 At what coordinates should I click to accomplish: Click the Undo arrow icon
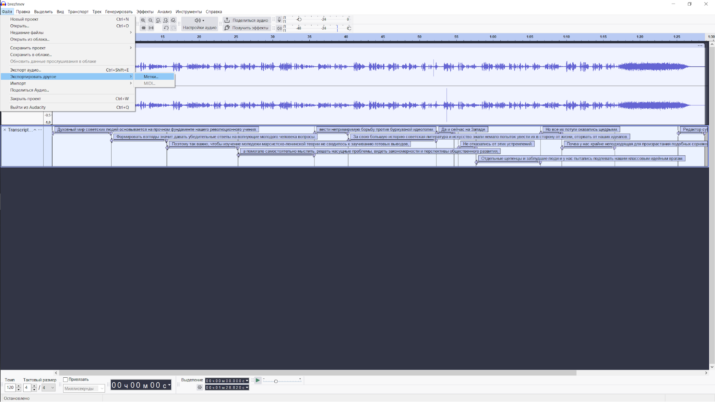point(166,28)
